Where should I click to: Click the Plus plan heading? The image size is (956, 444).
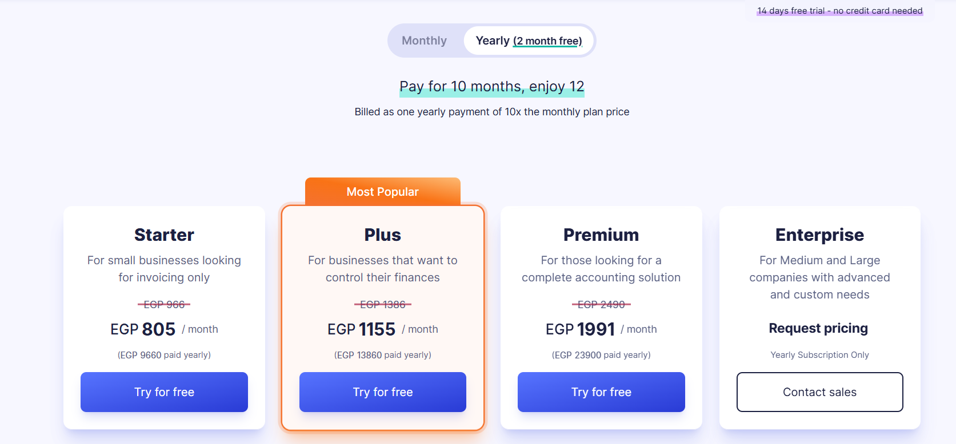click(x=382, y=235)
